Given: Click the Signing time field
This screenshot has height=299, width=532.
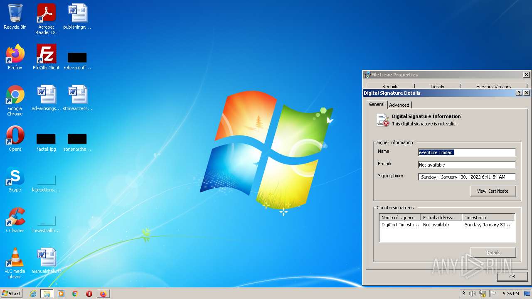Looking at the screenshot, I should pyautogui.click(x=467, y=177).
